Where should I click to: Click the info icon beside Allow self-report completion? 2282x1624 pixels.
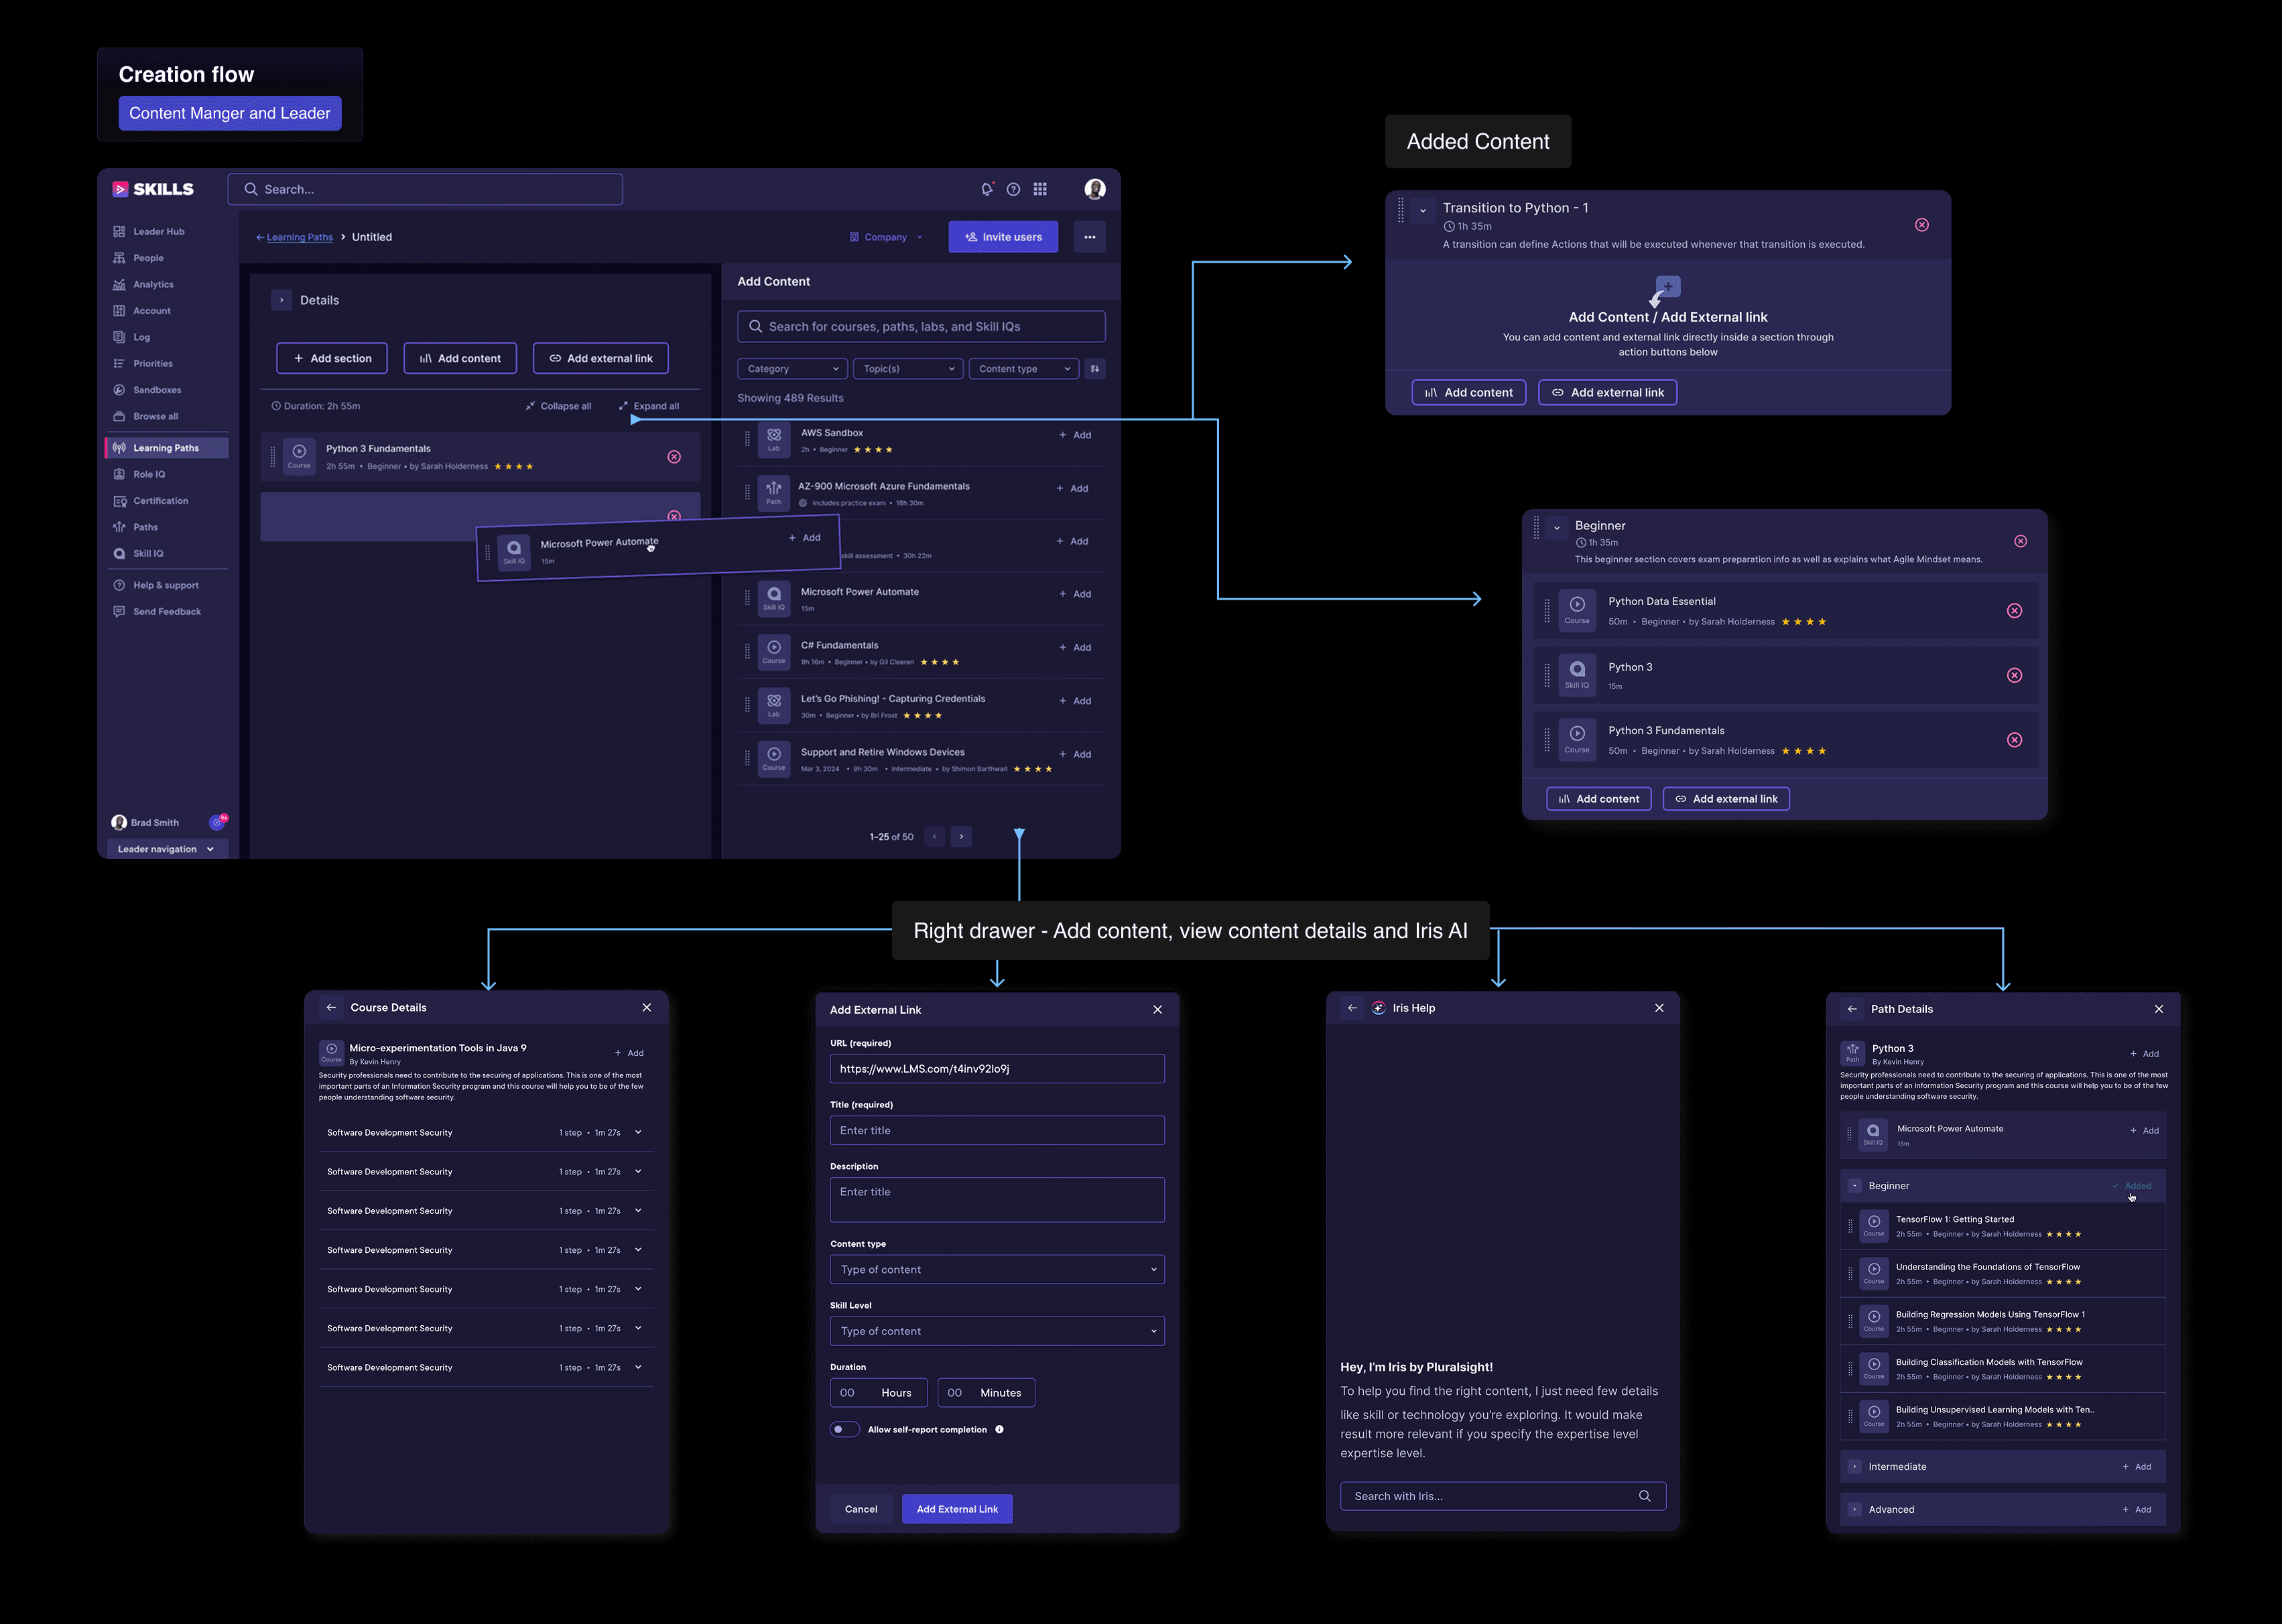coord(999,1429)
